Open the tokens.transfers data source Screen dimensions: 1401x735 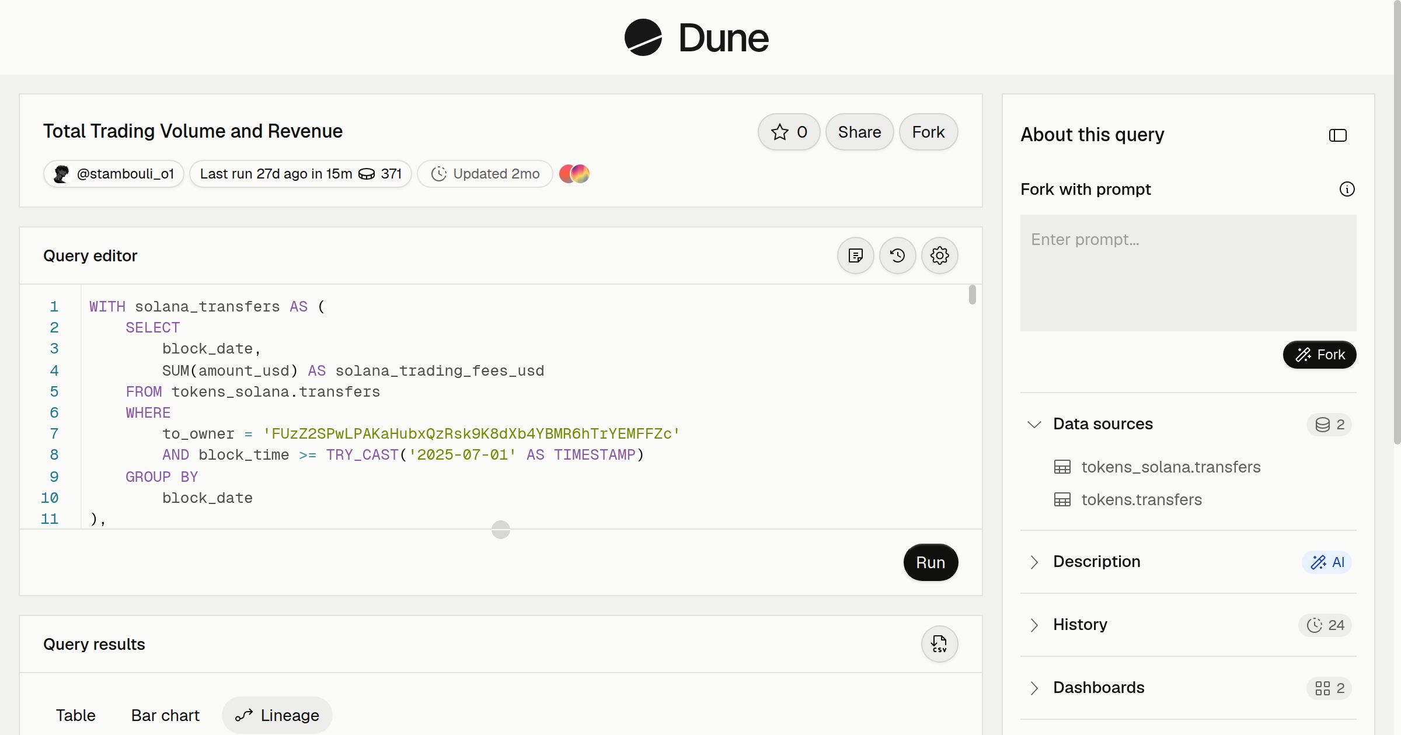(x=1141, y=500)
